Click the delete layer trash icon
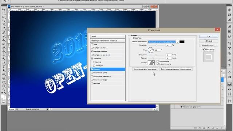 pos(222,128)
